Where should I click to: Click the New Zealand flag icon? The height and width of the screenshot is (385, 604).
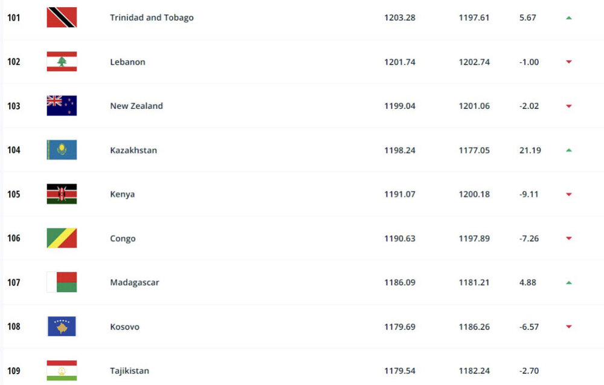(62, 106)
